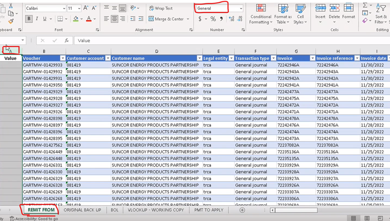Click Decrease Decimal icon

(x=240, y=19)
